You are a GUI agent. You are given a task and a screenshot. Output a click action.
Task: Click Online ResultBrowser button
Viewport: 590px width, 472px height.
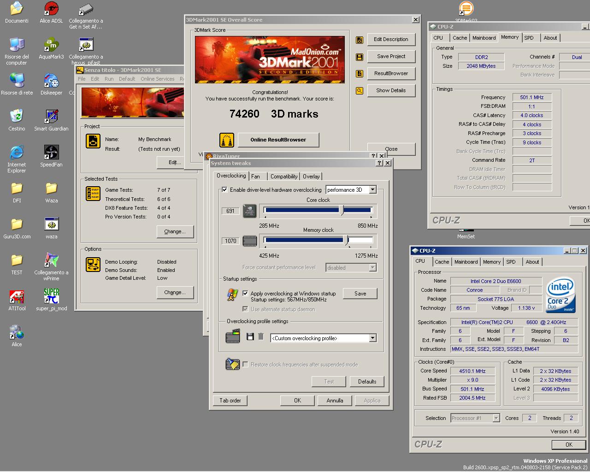click(278, 140)
